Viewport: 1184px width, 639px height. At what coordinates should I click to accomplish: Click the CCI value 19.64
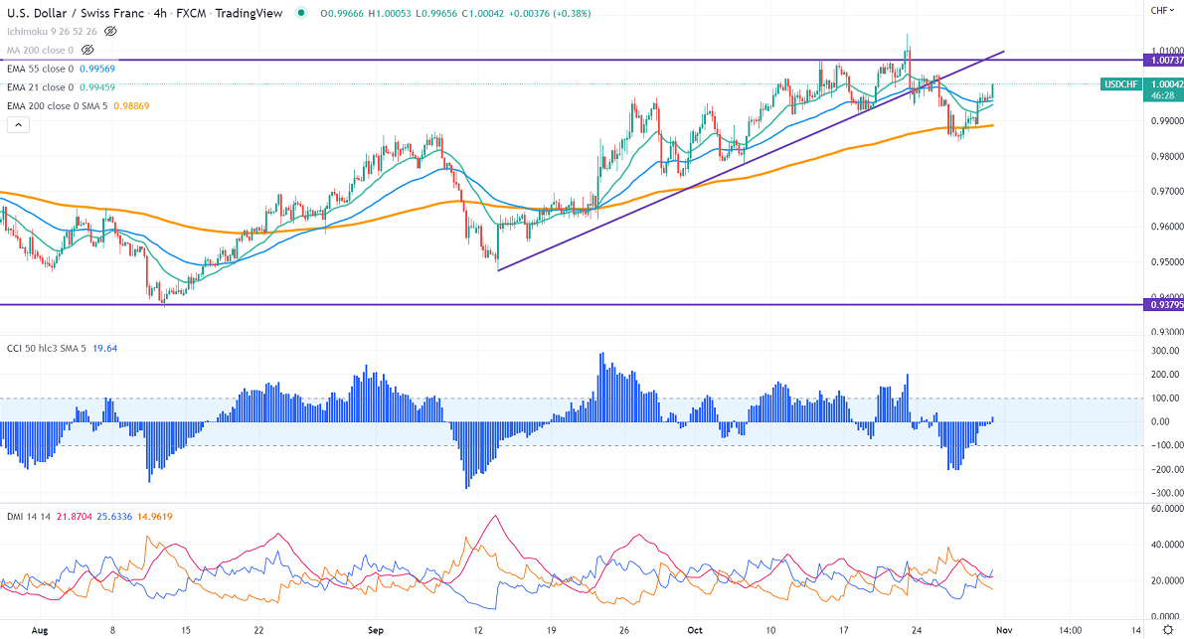105,349
